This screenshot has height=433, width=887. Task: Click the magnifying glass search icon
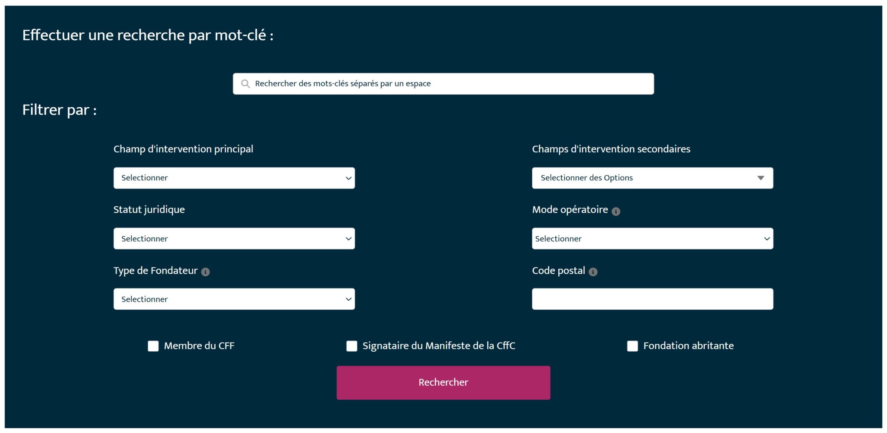click(x=246, y=84)
